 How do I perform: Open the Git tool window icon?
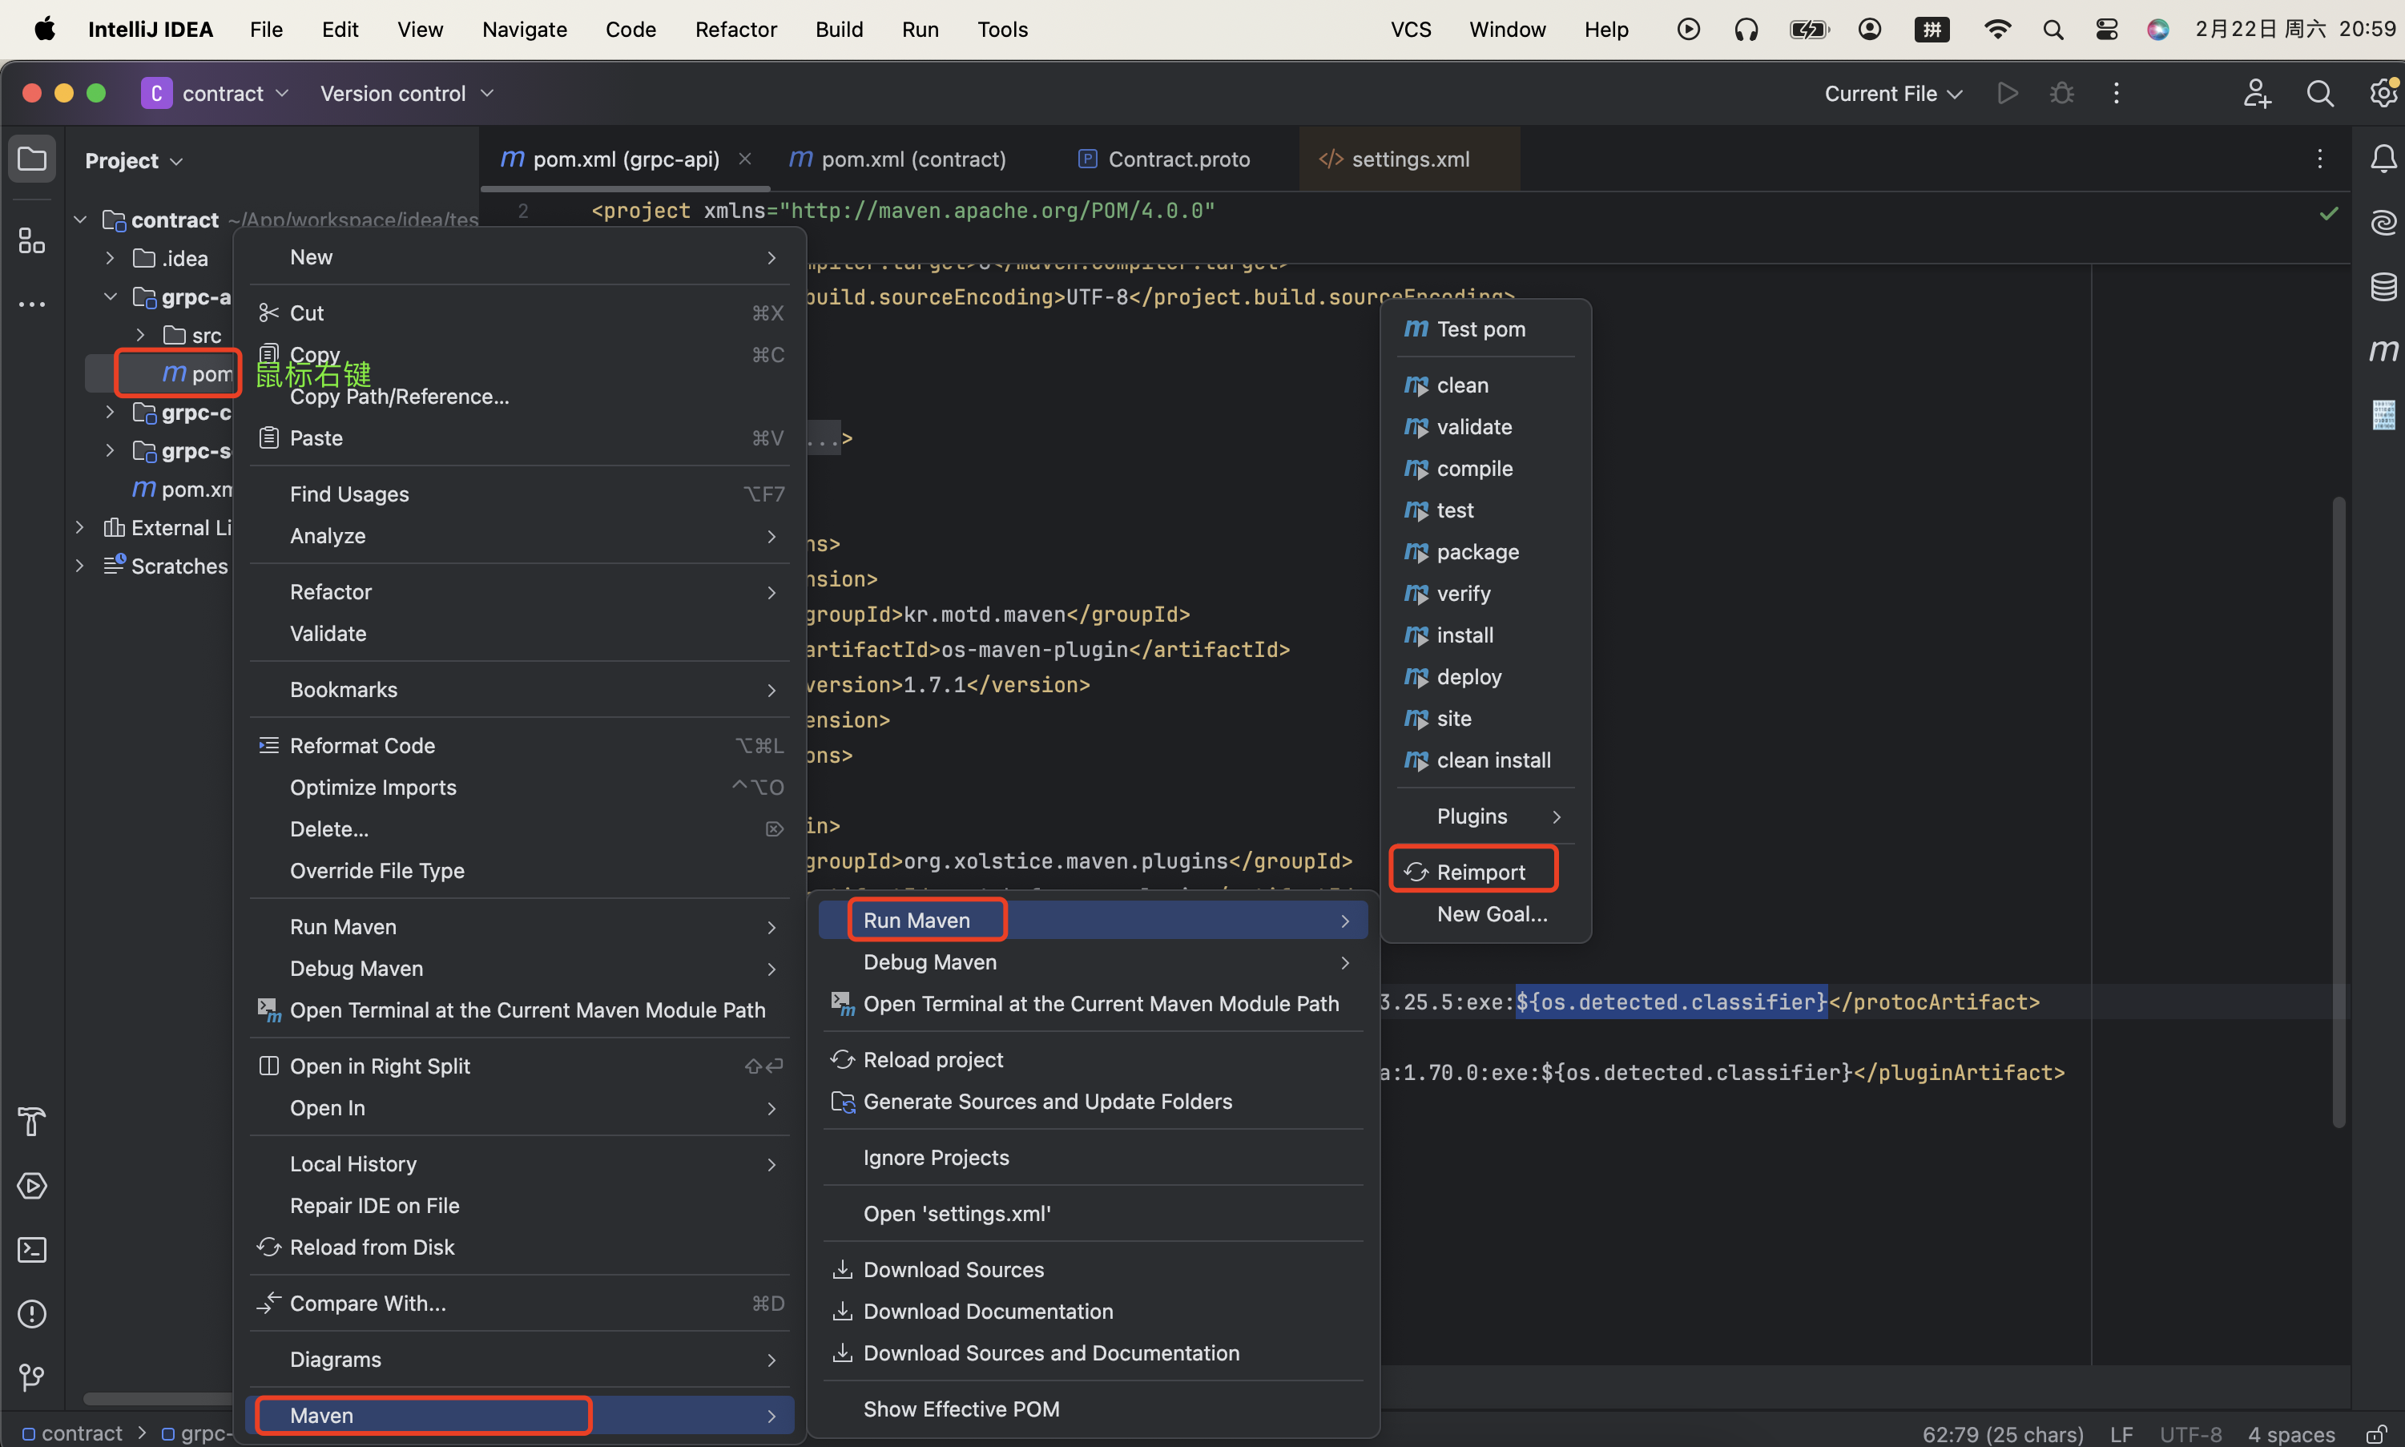(x=32, y=1376)
